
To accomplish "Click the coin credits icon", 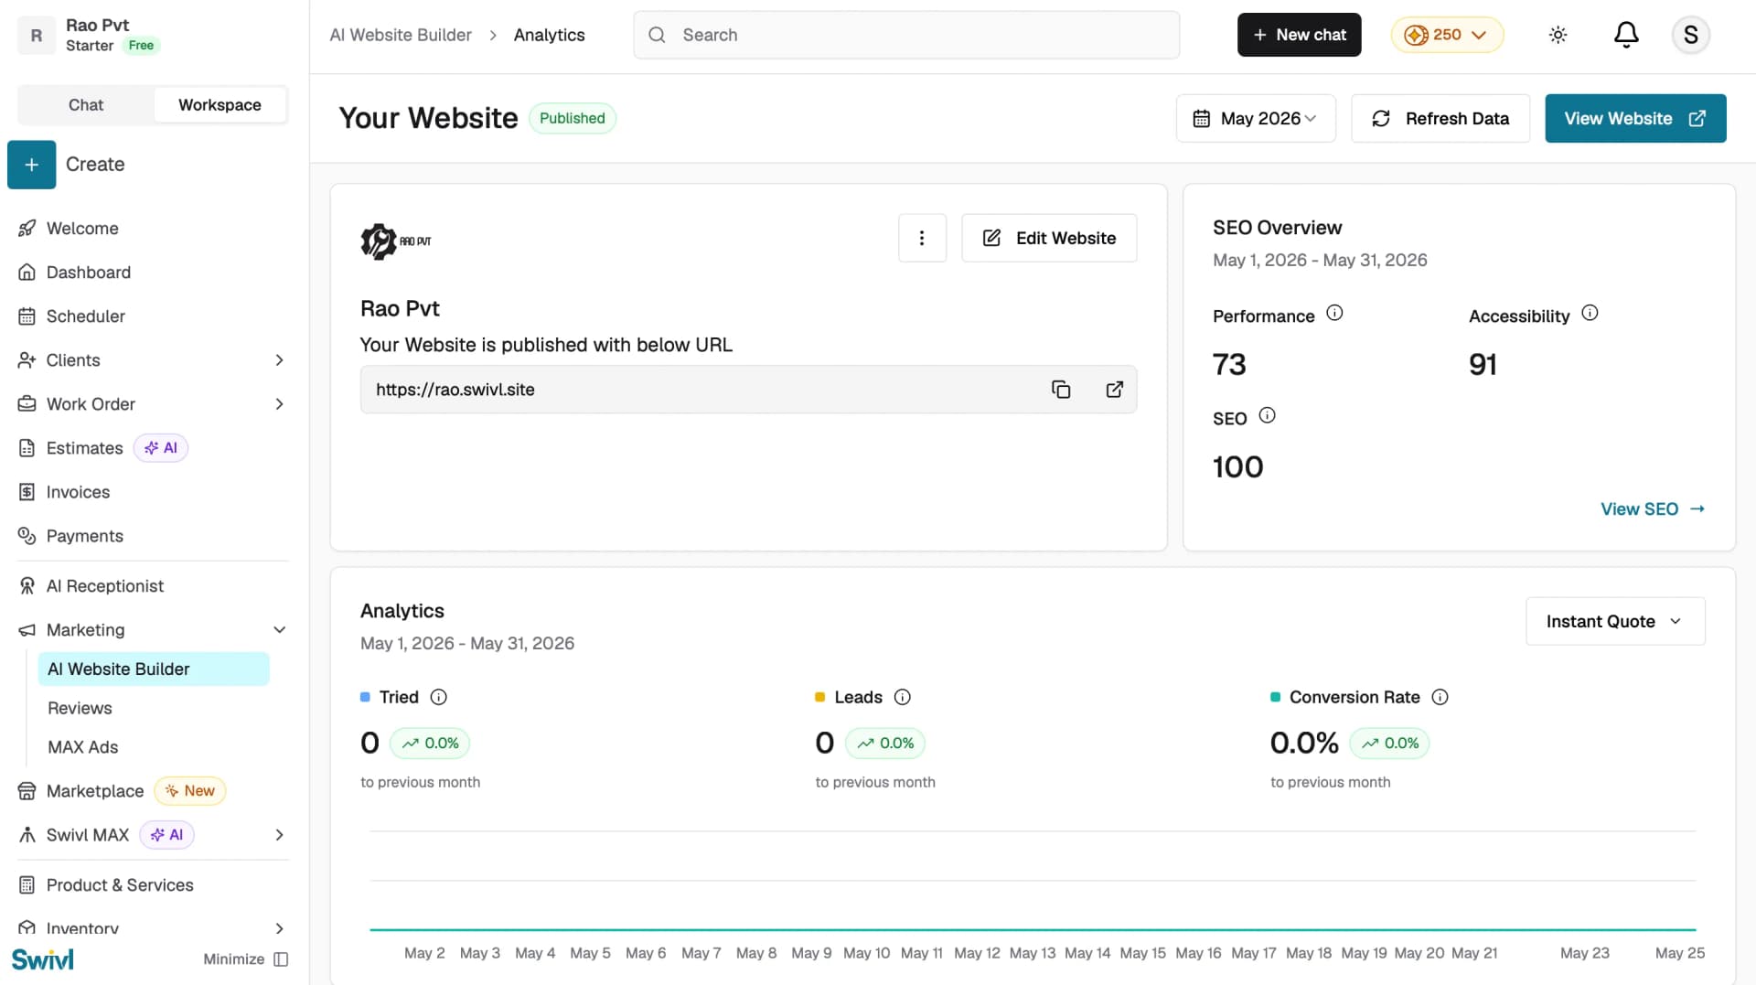I will coord(1416,35).
